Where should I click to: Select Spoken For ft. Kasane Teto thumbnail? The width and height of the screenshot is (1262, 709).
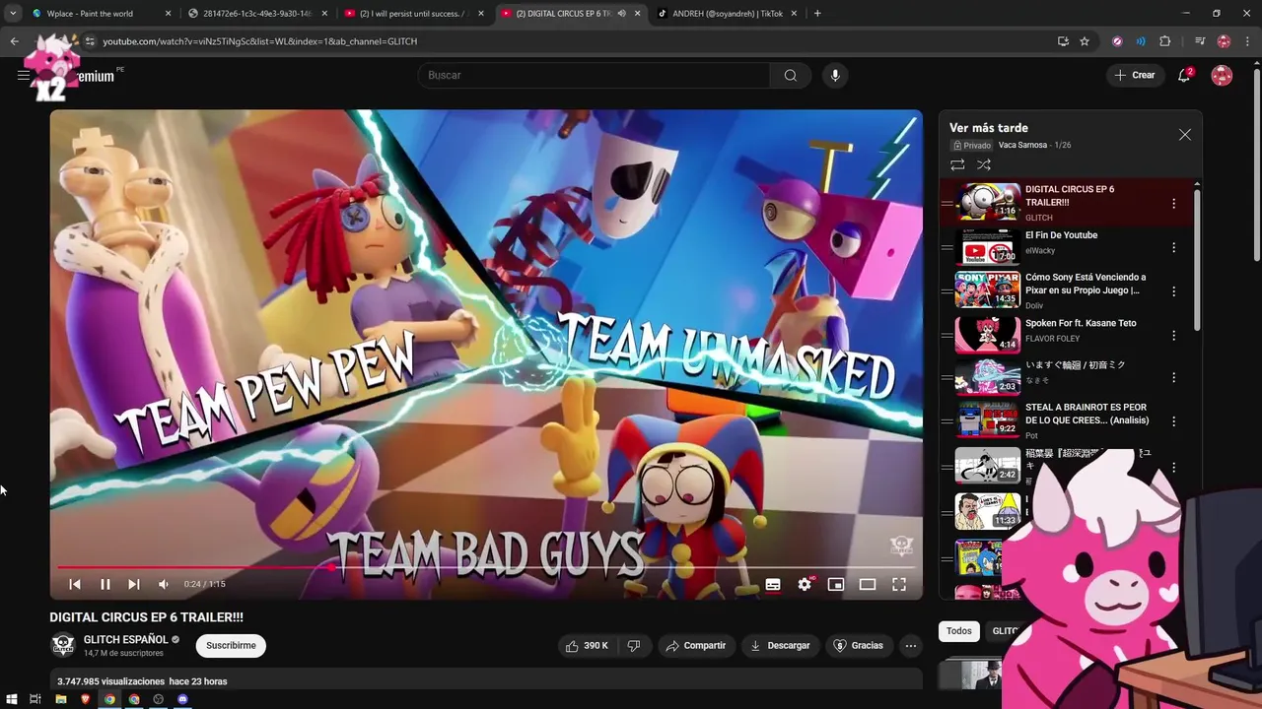[x=987, y=335]
